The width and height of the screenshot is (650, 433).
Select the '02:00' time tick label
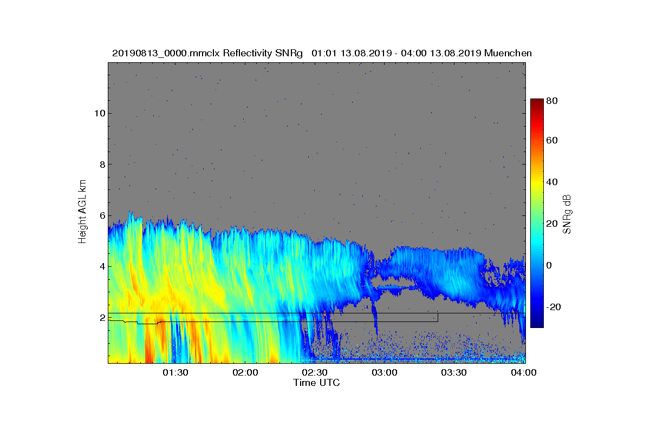pos(245,372)
